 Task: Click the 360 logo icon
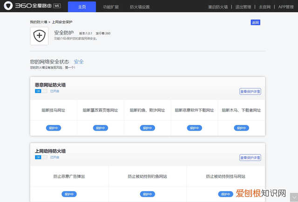tap(8, 6)
